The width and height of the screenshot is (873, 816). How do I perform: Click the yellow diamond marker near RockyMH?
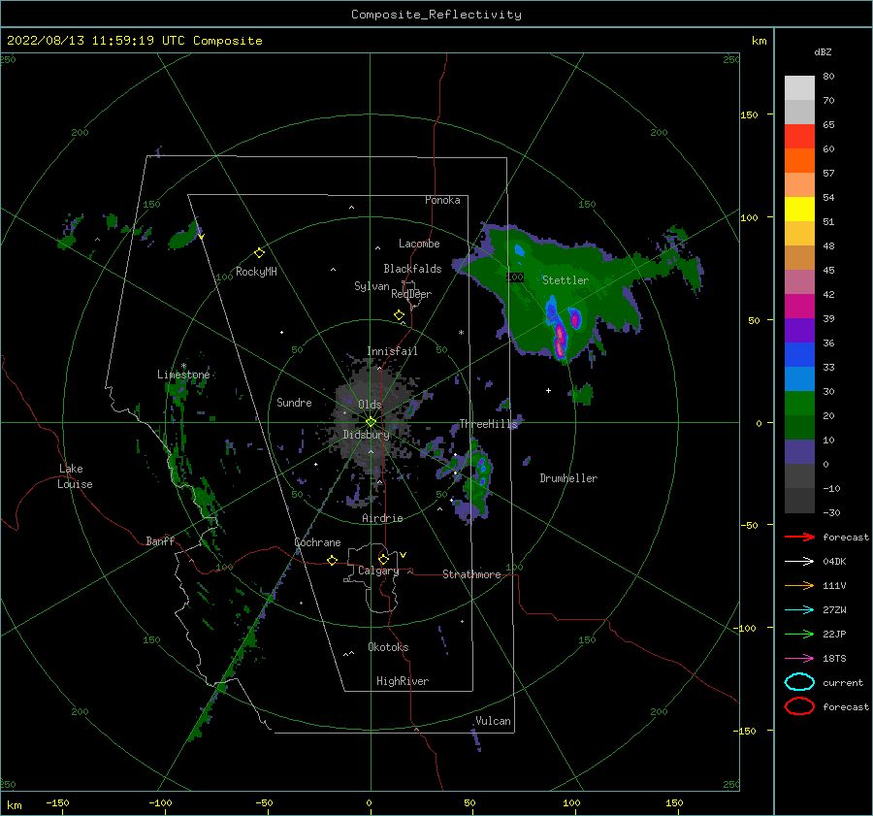click(x=259, y=253)
